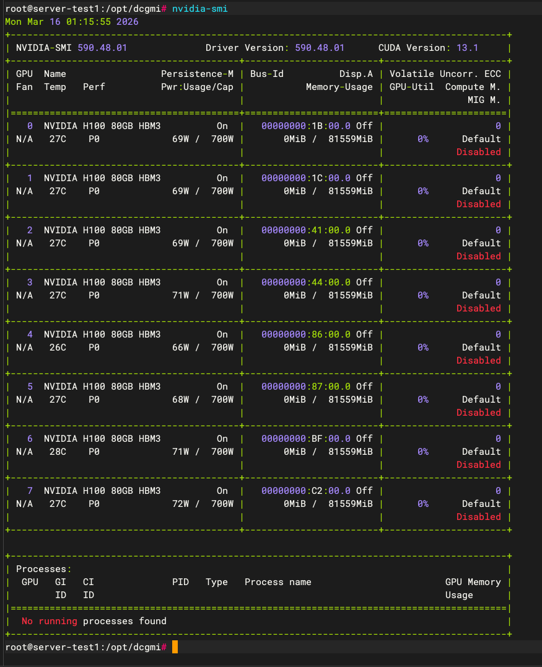Click GPU 2's bus ID 00000000:41:00.0

(306, 230)
